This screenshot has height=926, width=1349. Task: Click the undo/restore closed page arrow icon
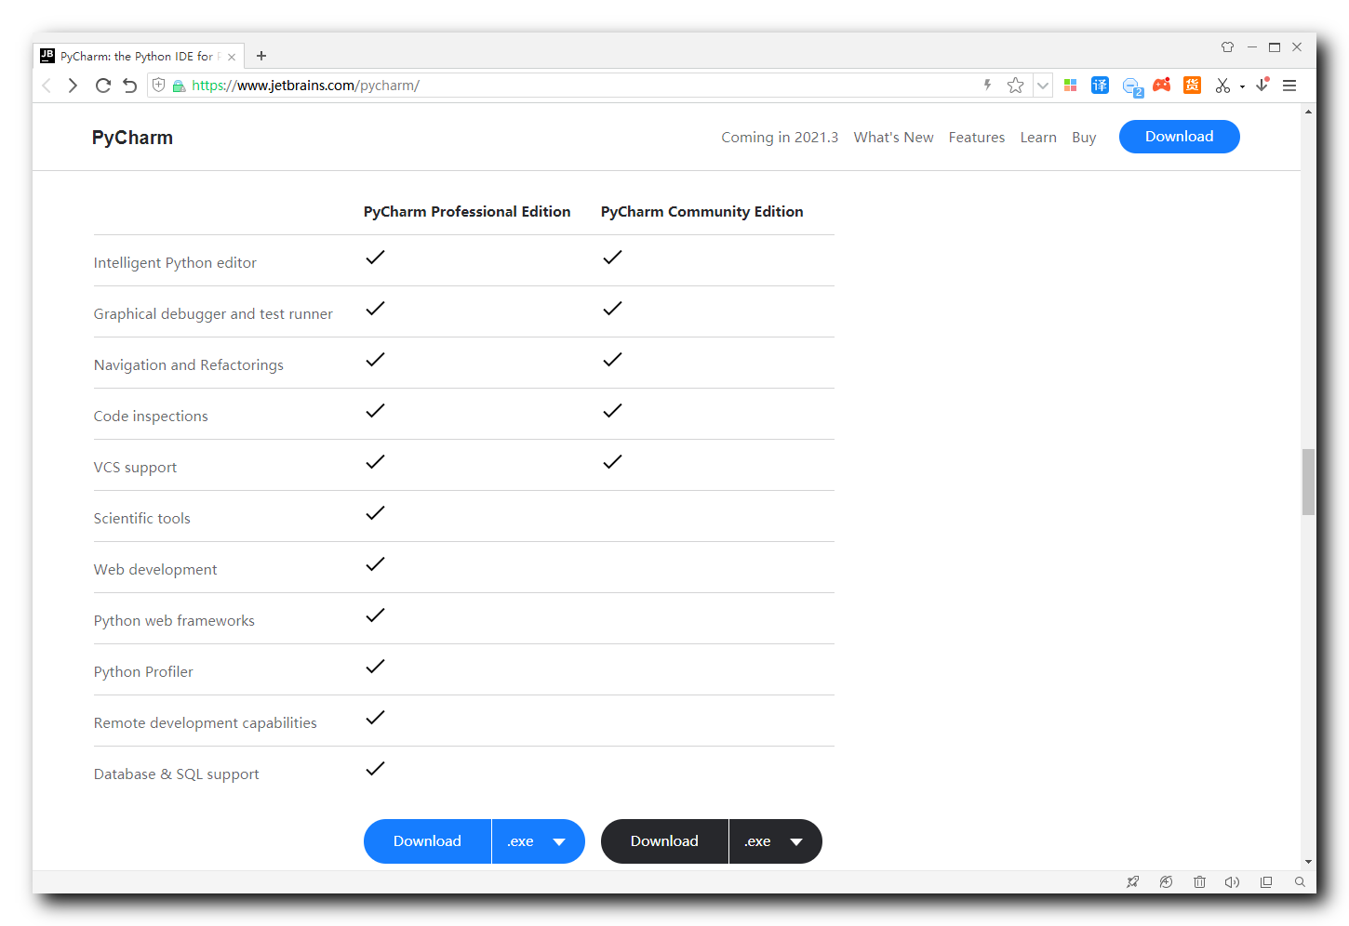pyautogui.click(x=130, y=86)
